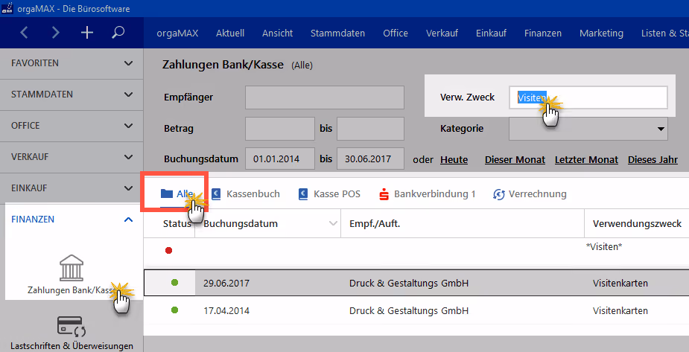Open the Stammdaten menu

point(337,33)
